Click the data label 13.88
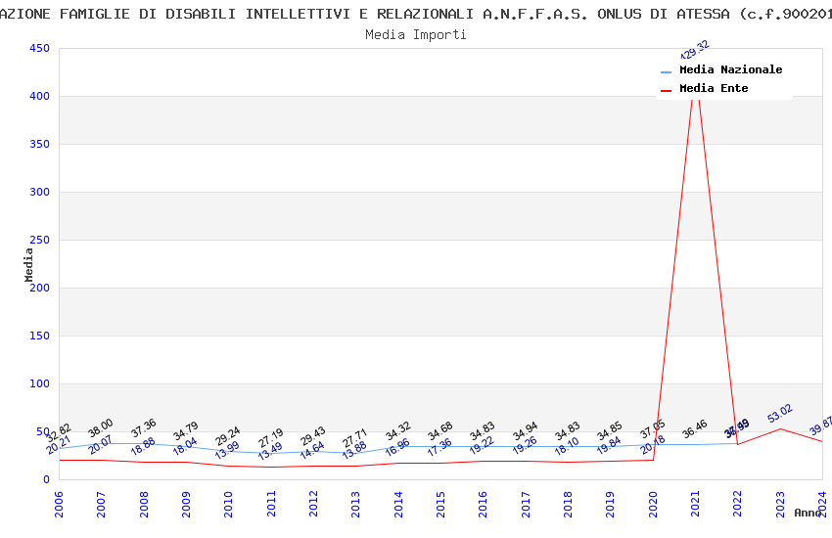 (355, 451)
